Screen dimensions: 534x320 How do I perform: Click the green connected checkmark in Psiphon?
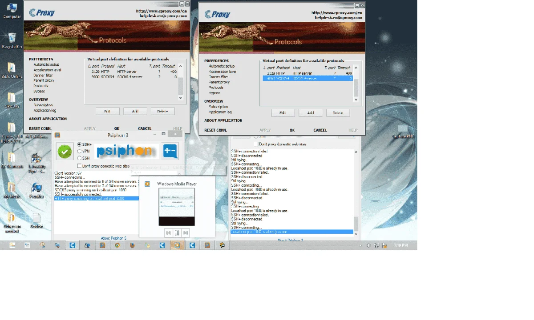tap(65, 152)
